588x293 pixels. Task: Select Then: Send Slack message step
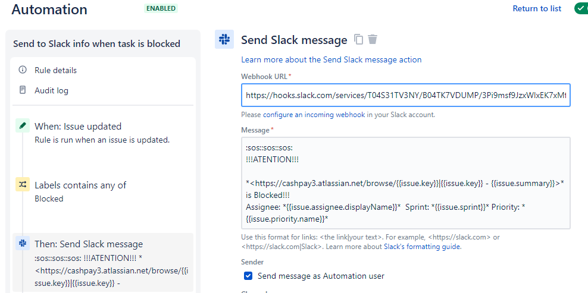(89, 244)
